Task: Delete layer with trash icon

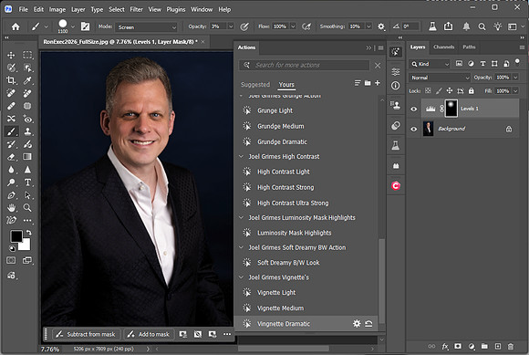Action: 511,346
